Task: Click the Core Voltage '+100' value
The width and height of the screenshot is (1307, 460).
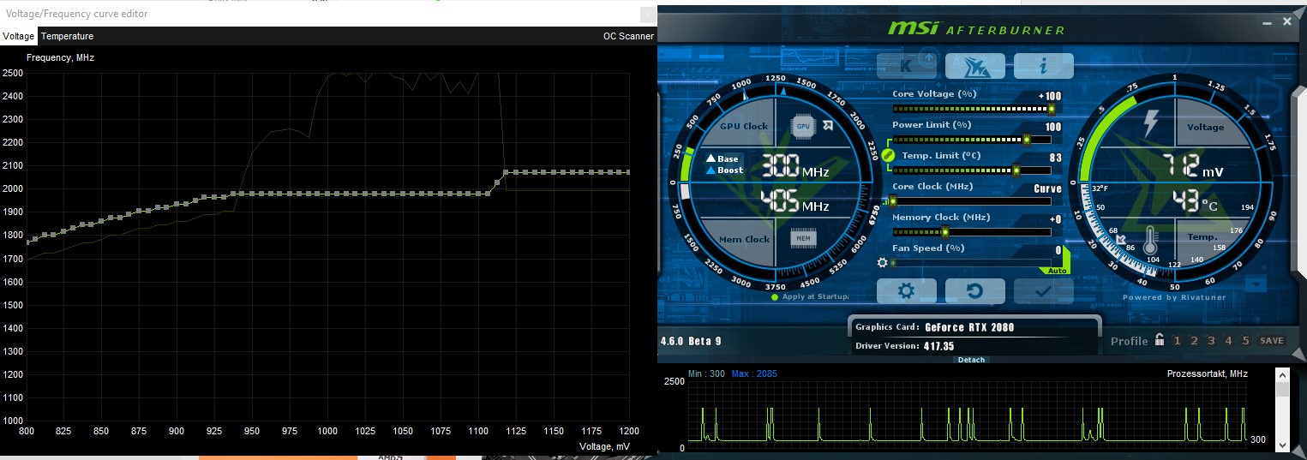Action: 1050,96
